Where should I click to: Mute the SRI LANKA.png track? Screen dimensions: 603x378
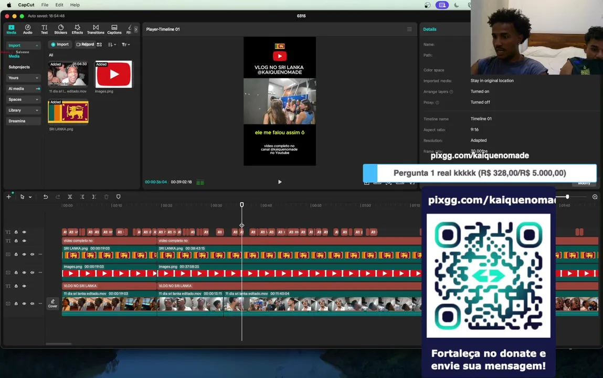[33, 254]
